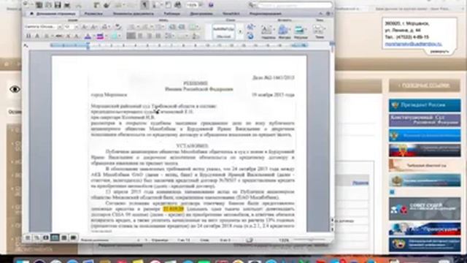Screen dimensions: 467x263
Task: Toggle Superscript formatting
Action: point(68,36)
